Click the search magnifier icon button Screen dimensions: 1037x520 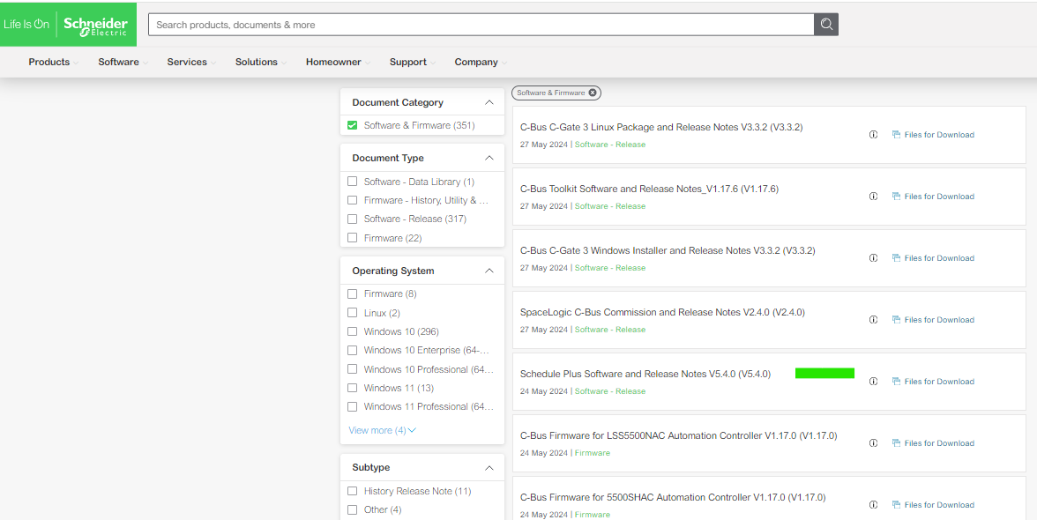tap(826, 25)
